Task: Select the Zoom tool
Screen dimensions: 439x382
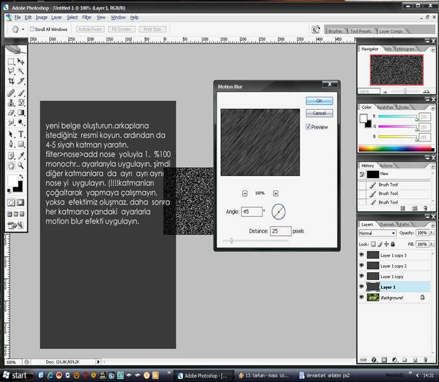Action: (x=21, y=166)
